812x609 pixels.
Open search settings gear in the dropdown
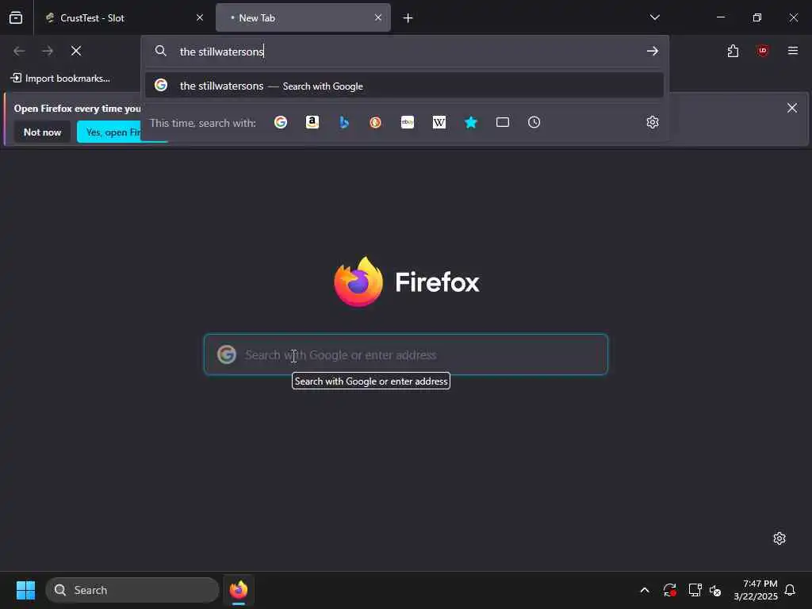coord(653,122)
